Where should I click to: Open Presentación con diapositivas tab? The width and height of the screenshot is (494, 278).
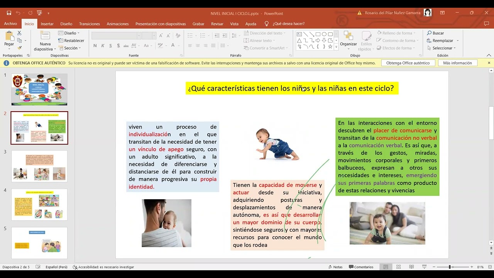[161, 24]
